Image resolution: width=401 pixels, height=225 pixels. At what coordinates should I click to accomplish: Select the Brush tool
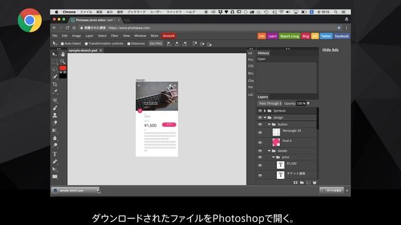tap(55, 108)
